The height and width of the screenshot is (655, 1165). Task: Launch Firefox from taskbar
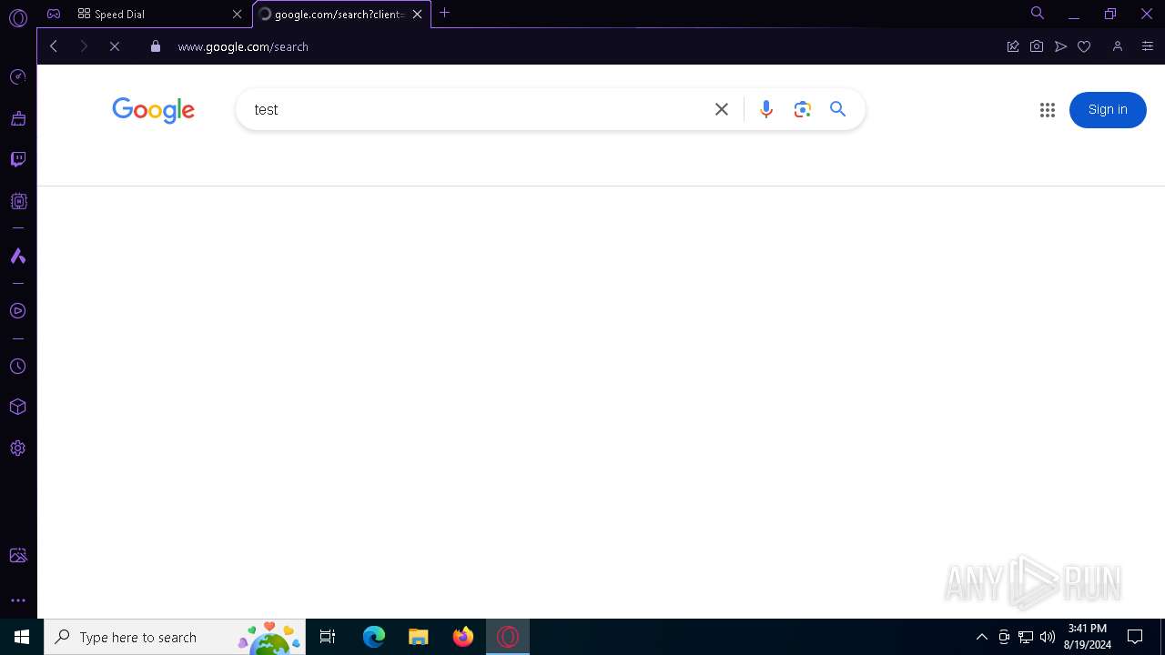[463, 637]
